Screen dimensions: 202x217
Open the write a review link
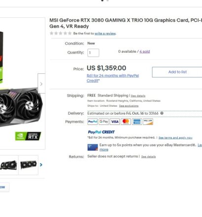point(105,33)
